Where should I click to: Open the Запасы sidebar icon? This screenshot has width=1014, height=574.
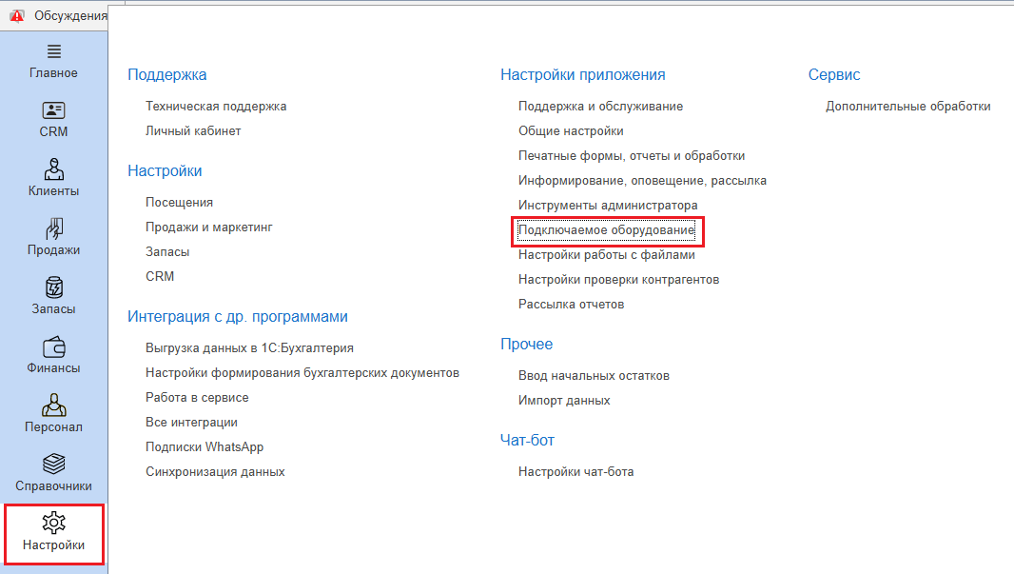(53, 287)
